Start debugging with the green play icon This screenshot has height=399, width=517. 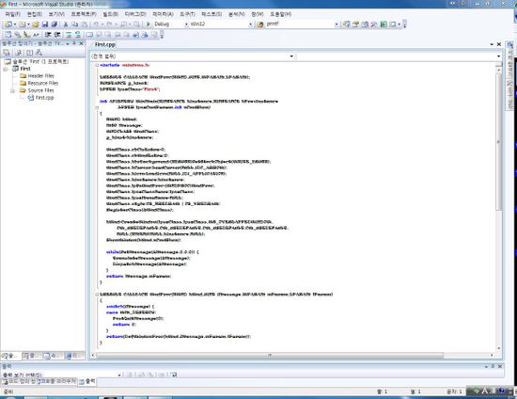point(148,24)
